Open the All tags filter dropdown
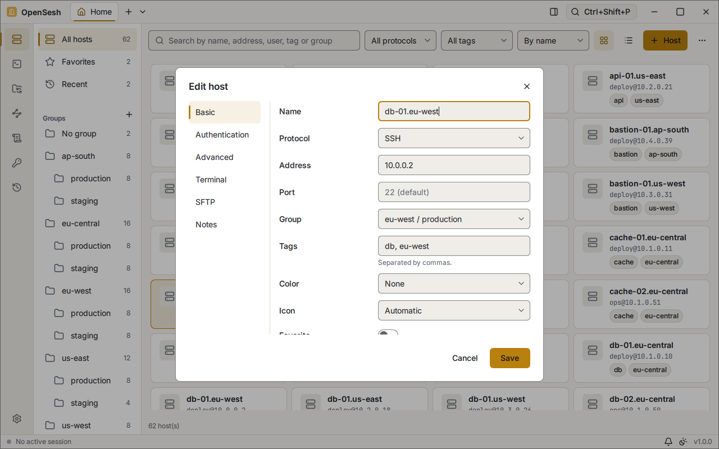The height and width of the screenshot is (449, 719). click(x=477, y=40)
